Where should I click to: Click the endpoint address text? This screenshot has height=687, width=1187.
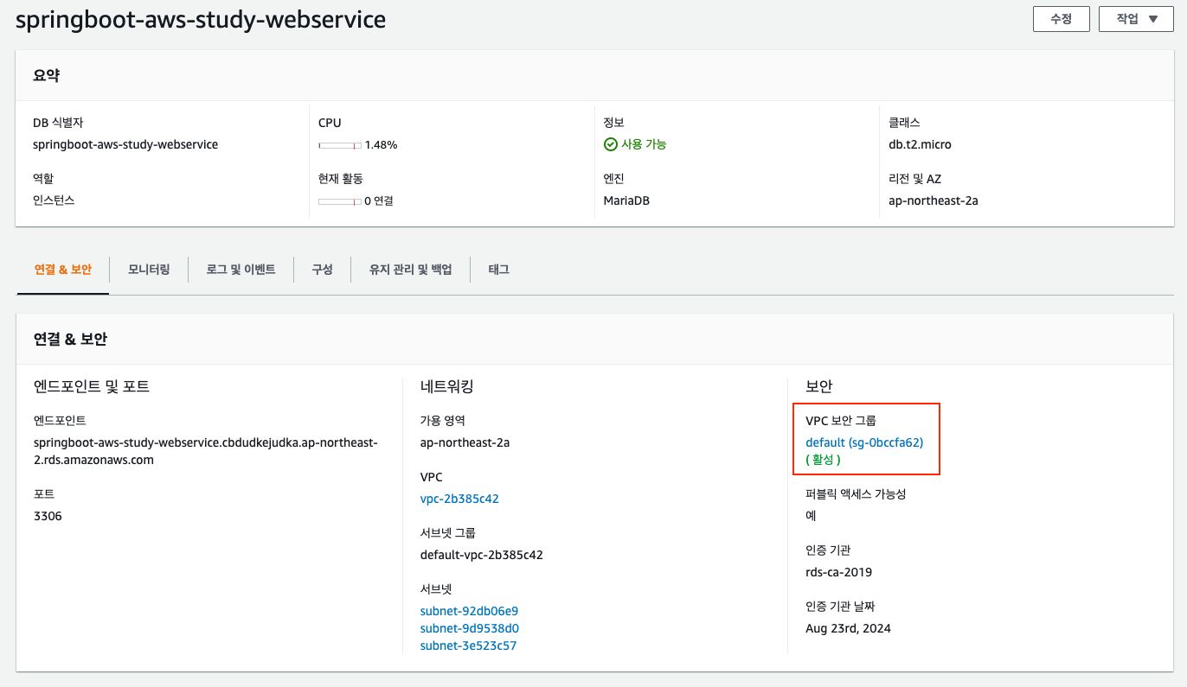click(x=206, y=451)
